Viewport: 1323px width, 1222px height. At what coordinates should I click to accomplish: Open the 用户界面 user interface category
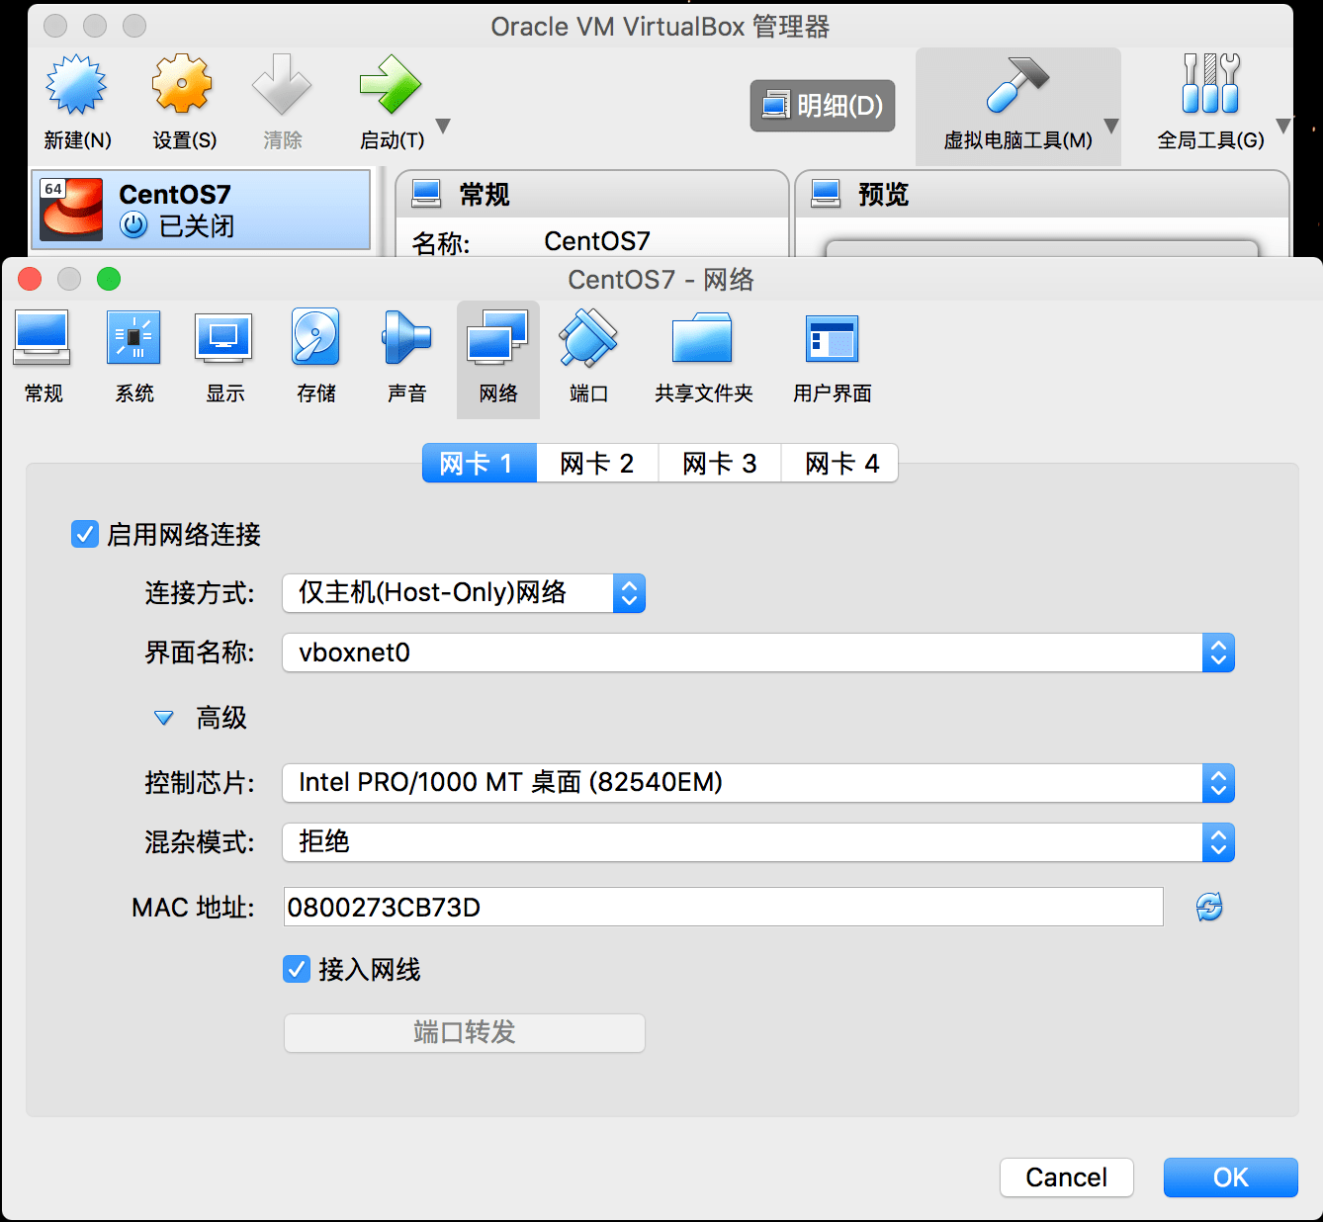click(832, 357)
